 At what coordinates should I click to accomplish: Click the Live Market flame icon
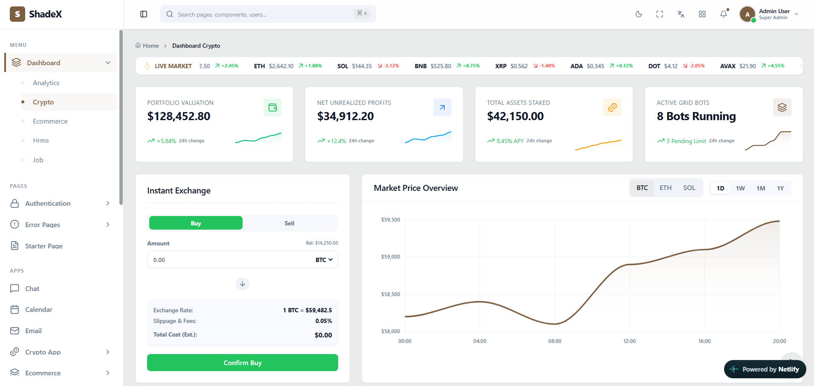147,66
